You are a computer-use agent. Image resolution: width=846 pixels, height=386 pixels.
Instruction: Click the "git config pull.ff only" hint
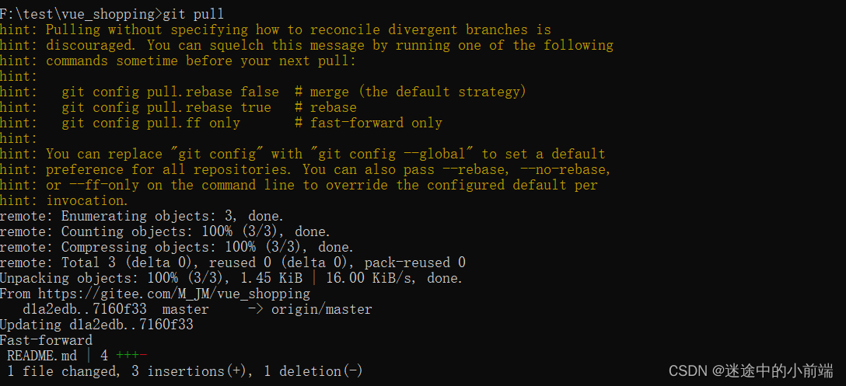pyautogui.click(x=150, y=123)
